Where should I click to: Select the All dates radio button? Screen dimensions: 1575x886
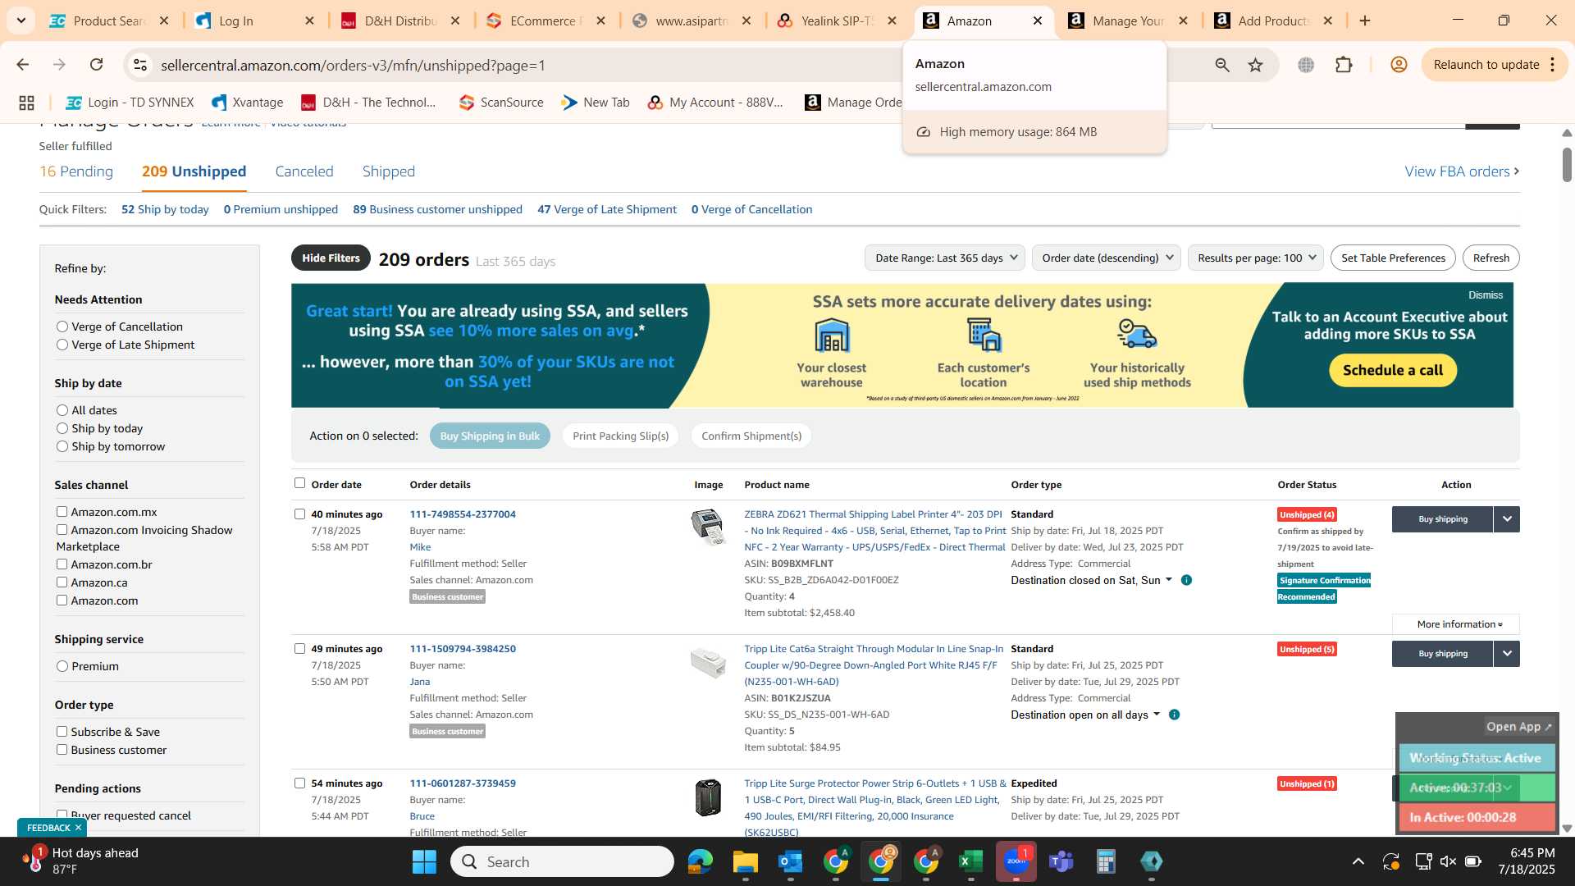62,410
